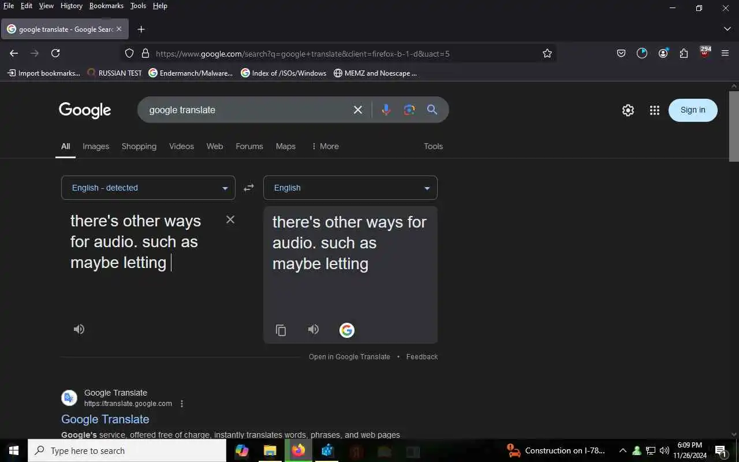Show hidden system tray icons
This screenshot has width=739, height=462.
[x=622, y=450]
